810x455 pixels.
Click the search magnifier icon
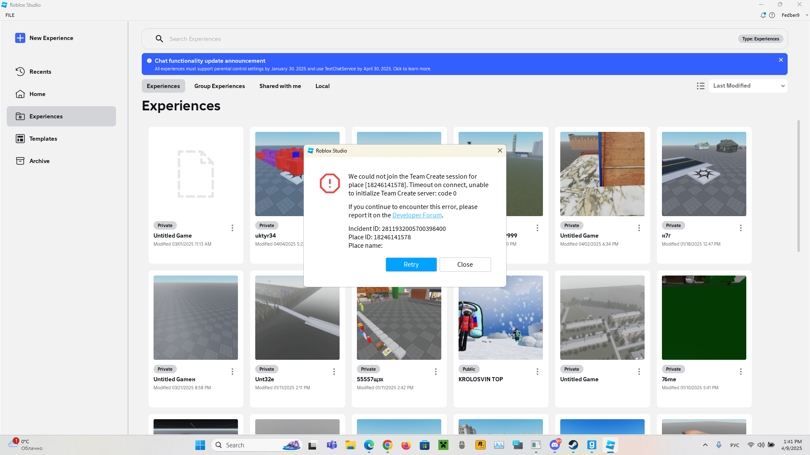pos(159,39)
